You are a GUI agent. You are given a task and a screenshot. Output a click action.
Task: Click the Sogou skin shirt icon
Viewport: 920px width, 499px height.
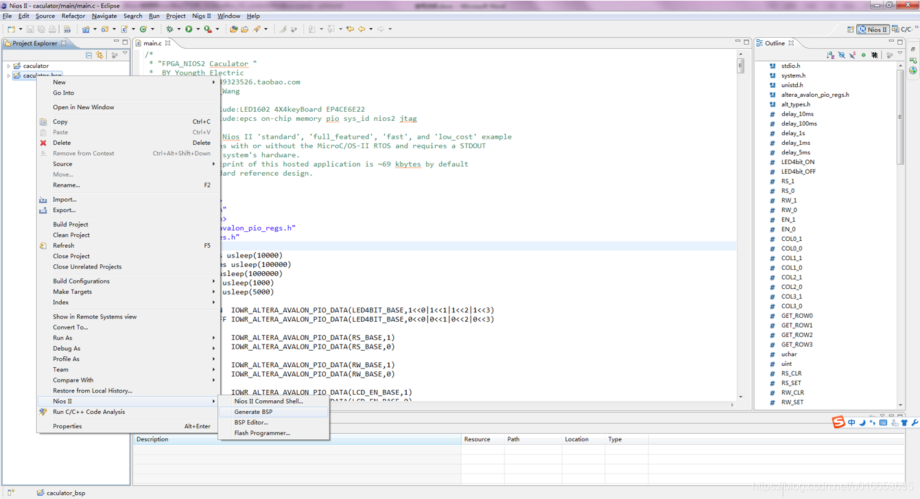pyautogui.click(x=904, y=423)
